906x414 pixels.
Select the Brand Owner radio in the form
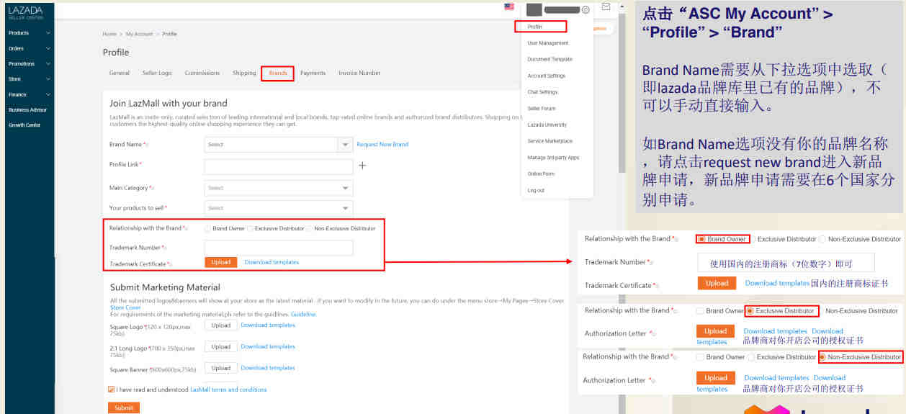click(208, 228)
